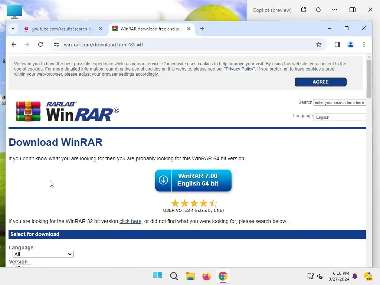The width and height of the screenshot is (380, 285).
Task: Click the WinRAR logo
Action: tap(68, 111)
